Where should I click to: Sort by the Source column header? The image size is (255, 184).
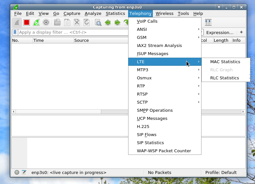101,40
